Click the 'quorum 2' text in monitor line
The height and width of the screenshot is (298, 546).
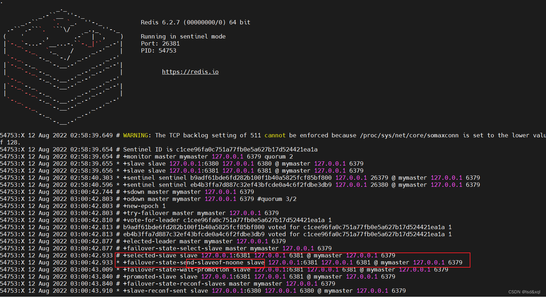point(279,156)
